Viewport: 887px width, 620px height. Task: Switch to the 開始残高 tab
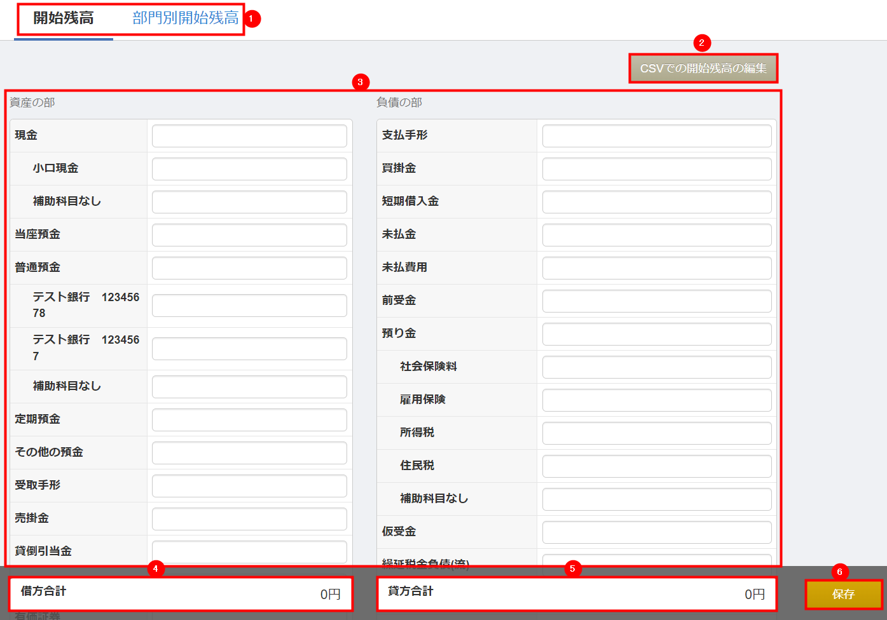64,18
